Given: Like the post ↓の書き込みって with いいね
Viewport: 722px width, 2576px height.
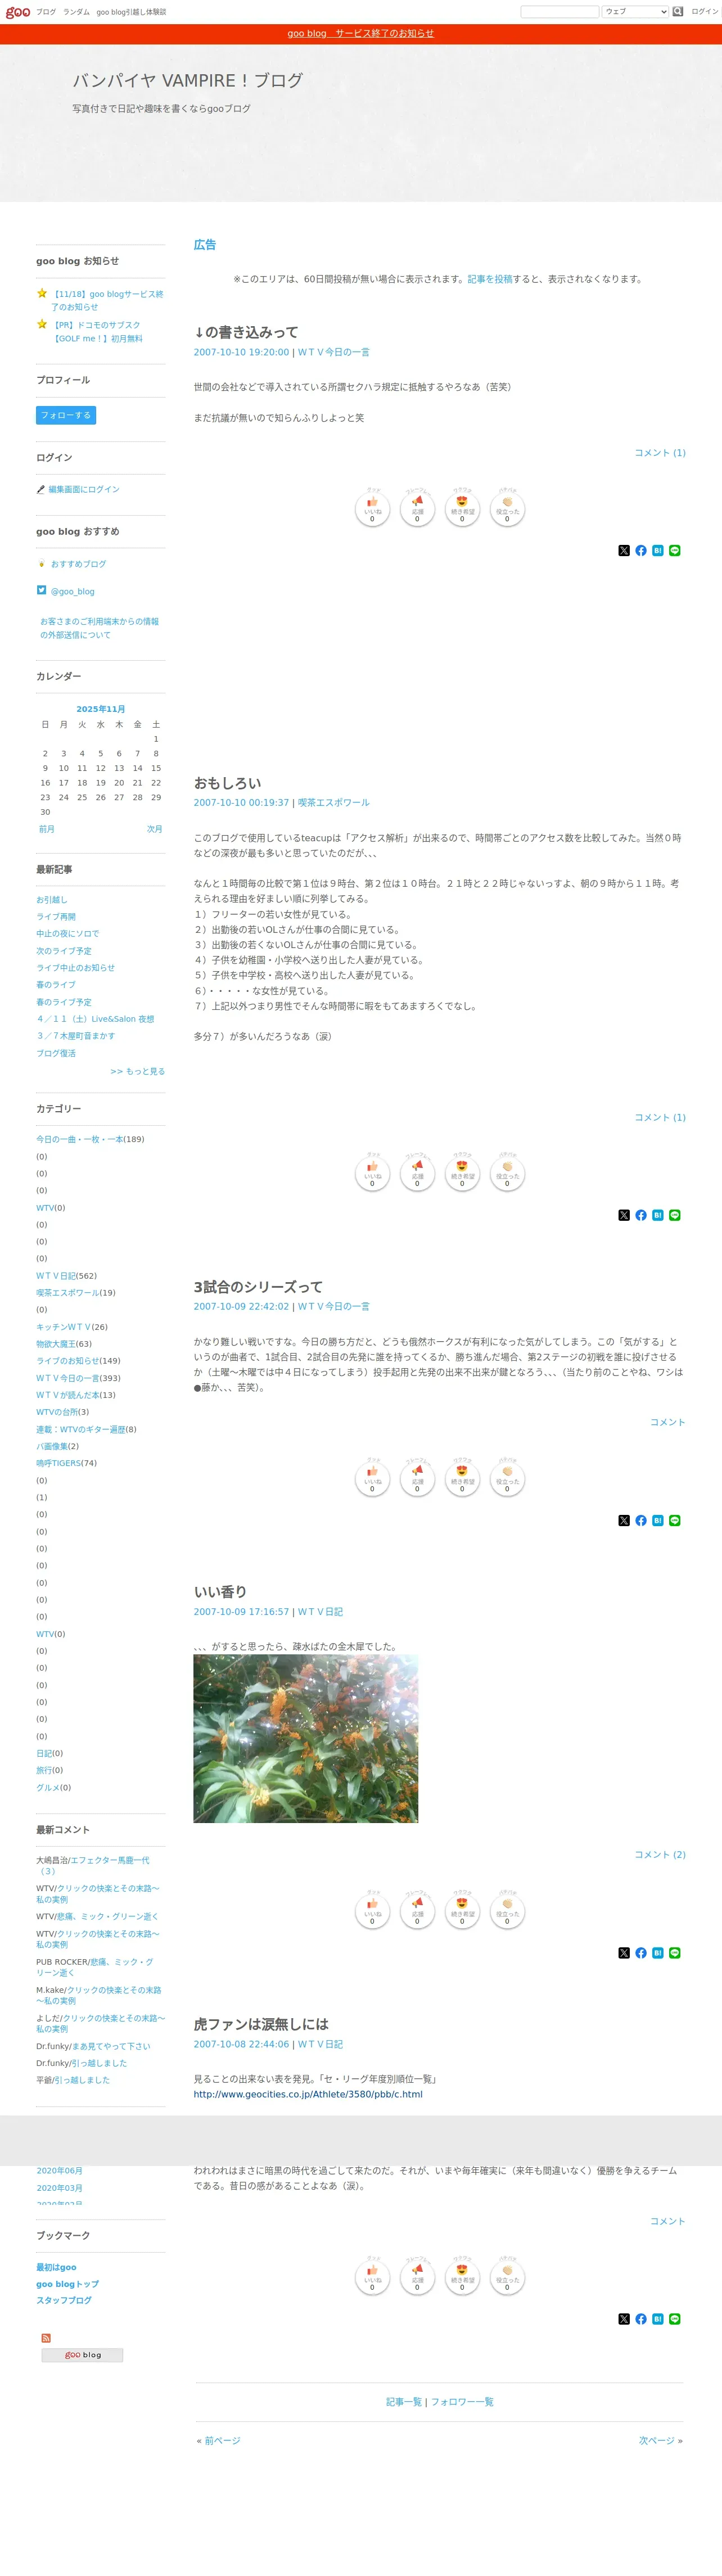Looking at the screenshot, I should 372,508.
